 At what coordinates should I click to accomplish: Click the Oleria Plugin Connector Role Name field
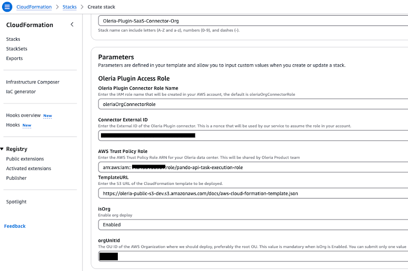pyautogui.click(x=253, y=104)
